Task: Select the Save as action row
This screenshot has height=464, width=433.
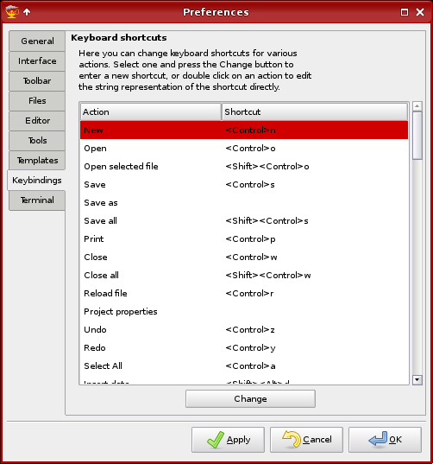Action: pyautogui.click(x=244, y=203)
